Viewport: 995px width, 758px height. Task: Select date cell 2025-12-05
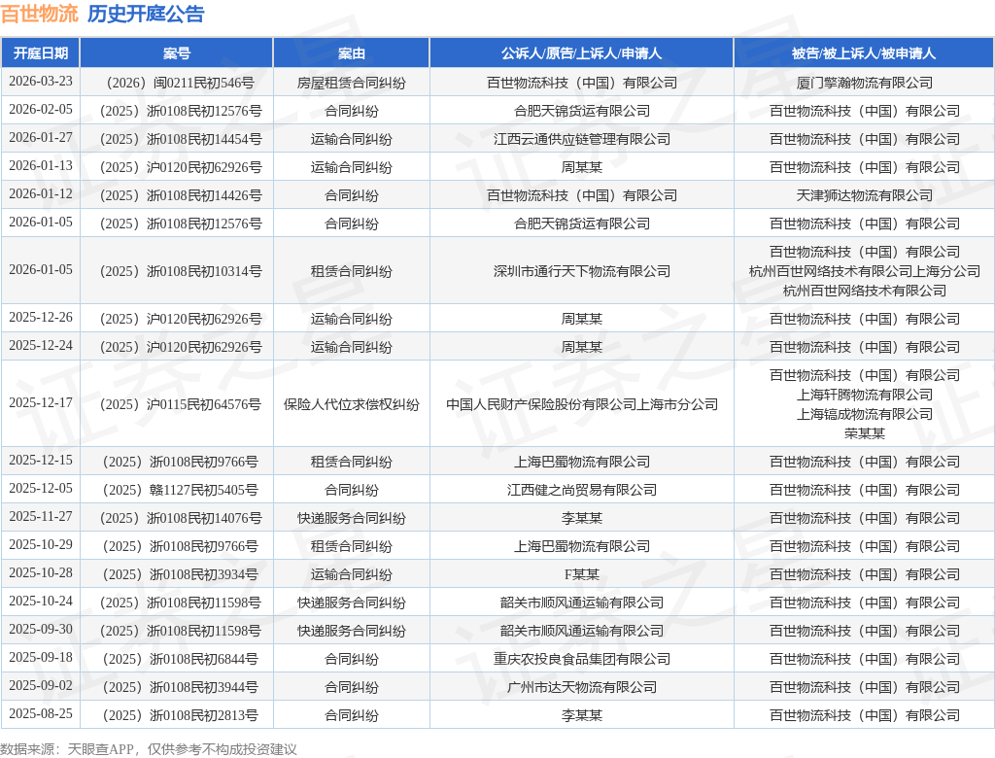pyautogui.click(x=41, y=489)
